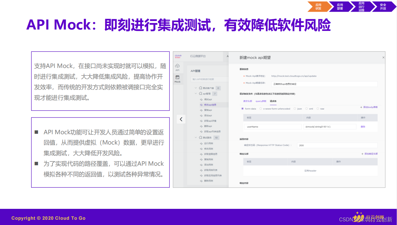Select 复制用例 in the tree
Viewport: 397px width, 225px height.
tap(208, 160)
